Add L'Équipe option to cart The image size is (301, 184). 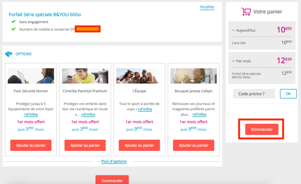[x=139, y=145]
